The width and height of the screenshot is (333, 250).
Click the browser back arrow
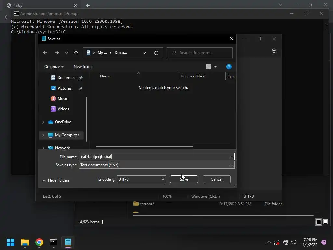click(x=7, y=17)
